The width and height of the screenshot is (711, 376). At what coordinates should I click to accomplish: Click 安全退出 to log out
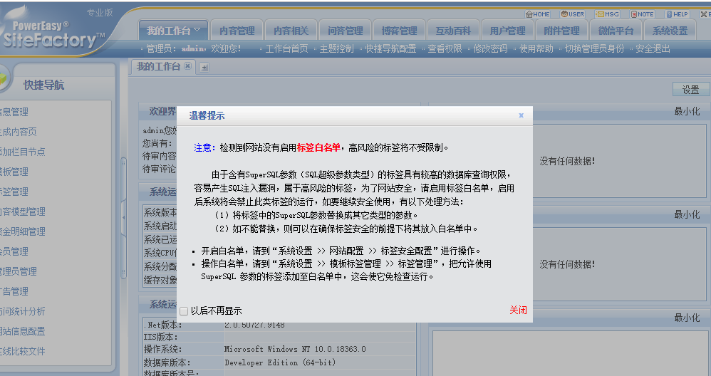[653, 48]
